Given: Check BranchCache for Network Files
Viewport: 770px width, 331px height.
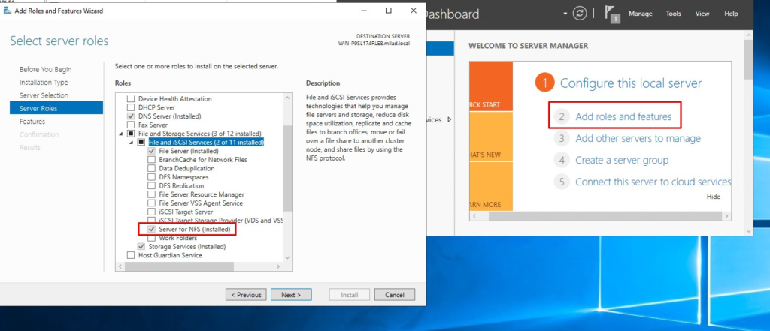Looking at the screenshot, I should point(151,159).
